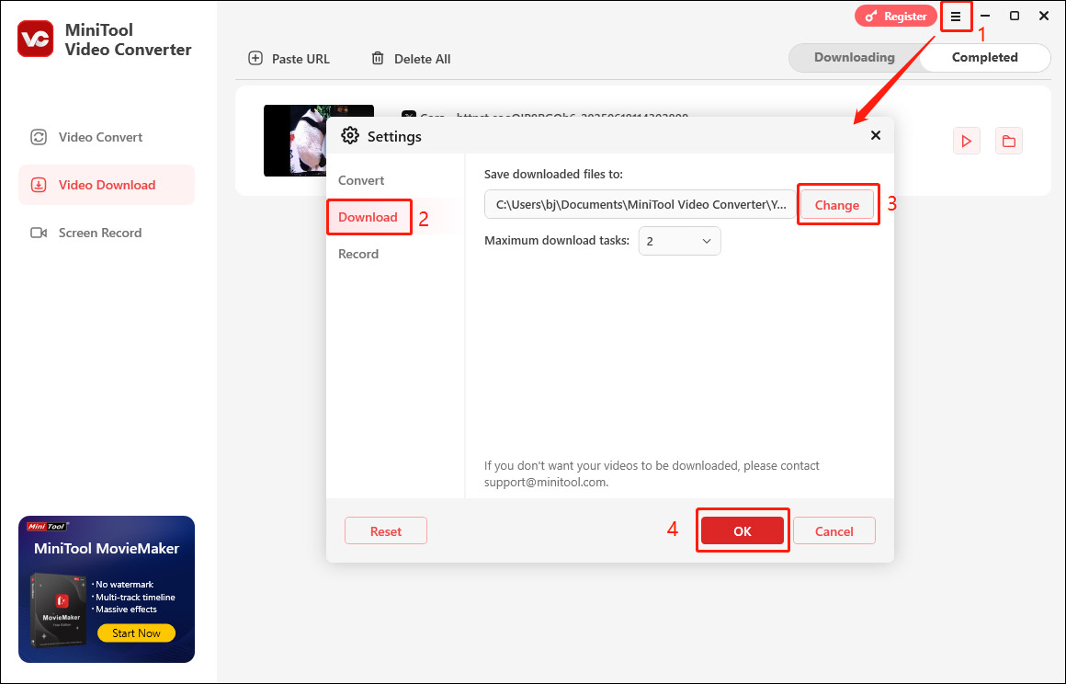Click the Settings gear icon in dialog title
1066x684 pixels.
click(350, 135)
